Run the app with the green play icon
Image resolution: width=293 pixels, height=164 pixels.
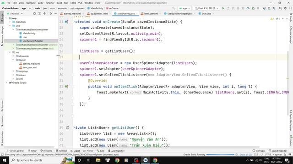coord(223,8)
